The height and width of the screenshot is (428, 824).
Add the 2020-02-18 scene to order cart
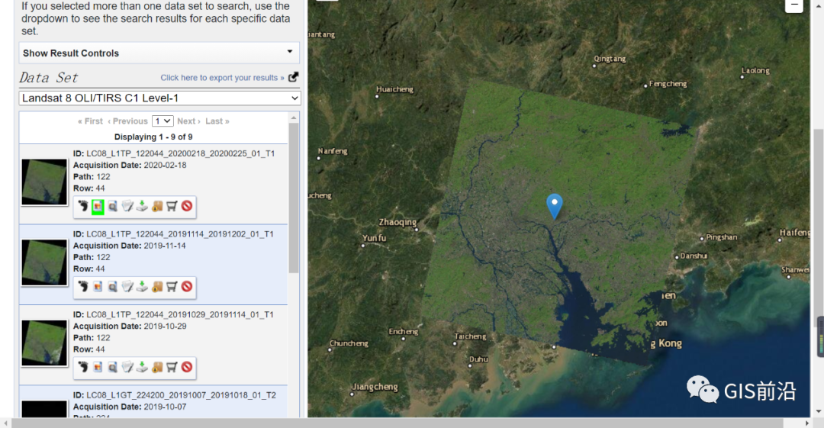172,206
